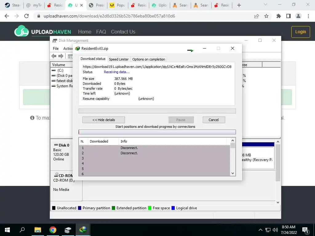Switch to the Press tab

[x=97, y=5]
